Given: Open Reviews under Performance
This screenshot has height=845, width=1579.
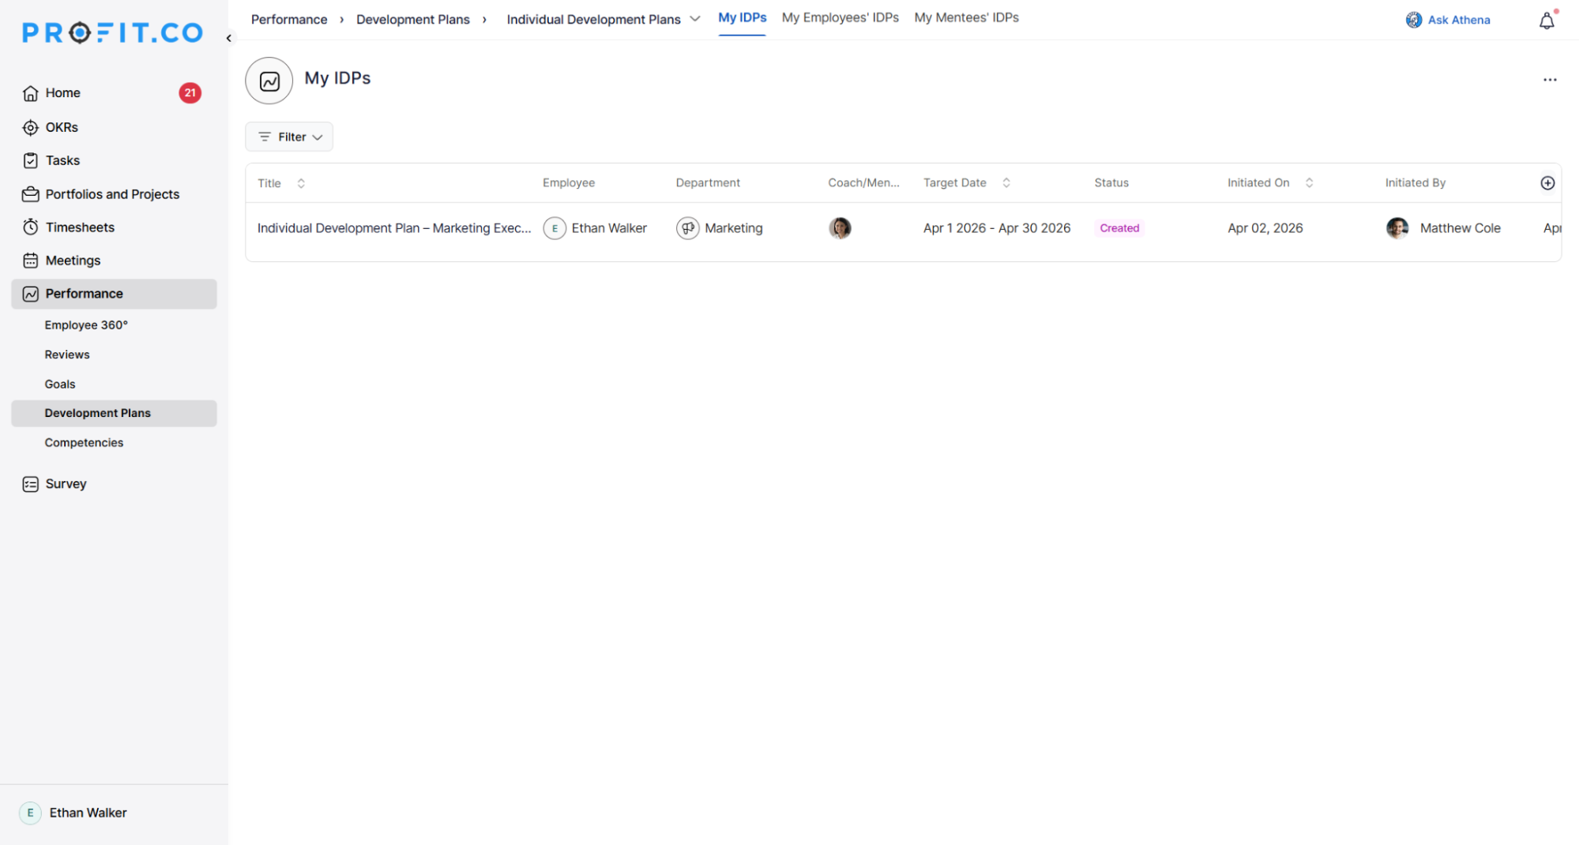Looking at the screenshot, I should tap(67, 355).
